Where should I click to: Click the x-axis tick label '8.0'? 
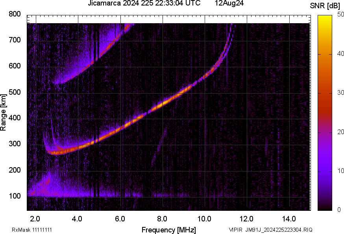[162, 219]
